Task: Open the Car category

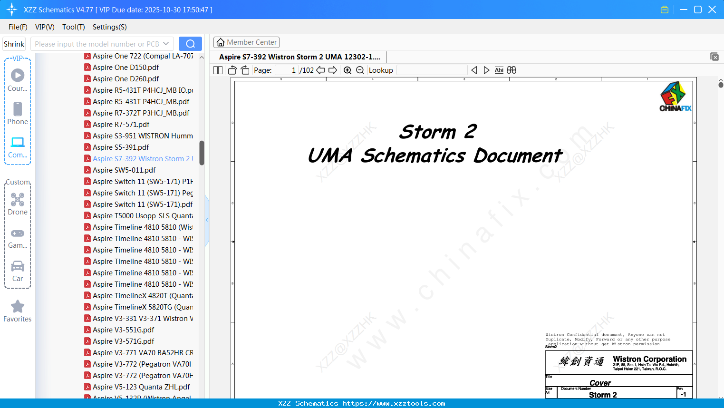Action: (x=18, y=271)
